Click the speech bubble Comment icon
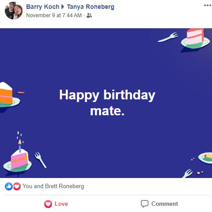Screen dimensions: 212x212 (x=144, y=204)
